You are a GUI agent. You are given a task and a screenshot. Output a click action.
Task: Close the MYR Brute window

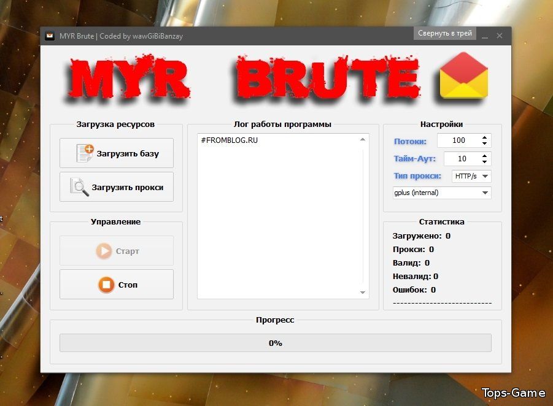pos(500,36)
